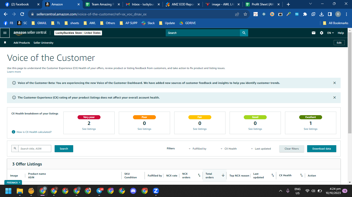Click the Seller Central top search field
The height and width of the screenshot is (197, 352).
(203, 33)
